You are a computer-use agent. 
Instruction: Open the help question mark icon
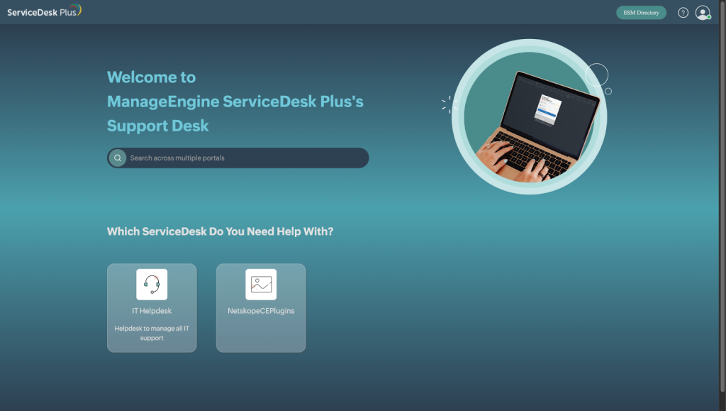[683, 13]
